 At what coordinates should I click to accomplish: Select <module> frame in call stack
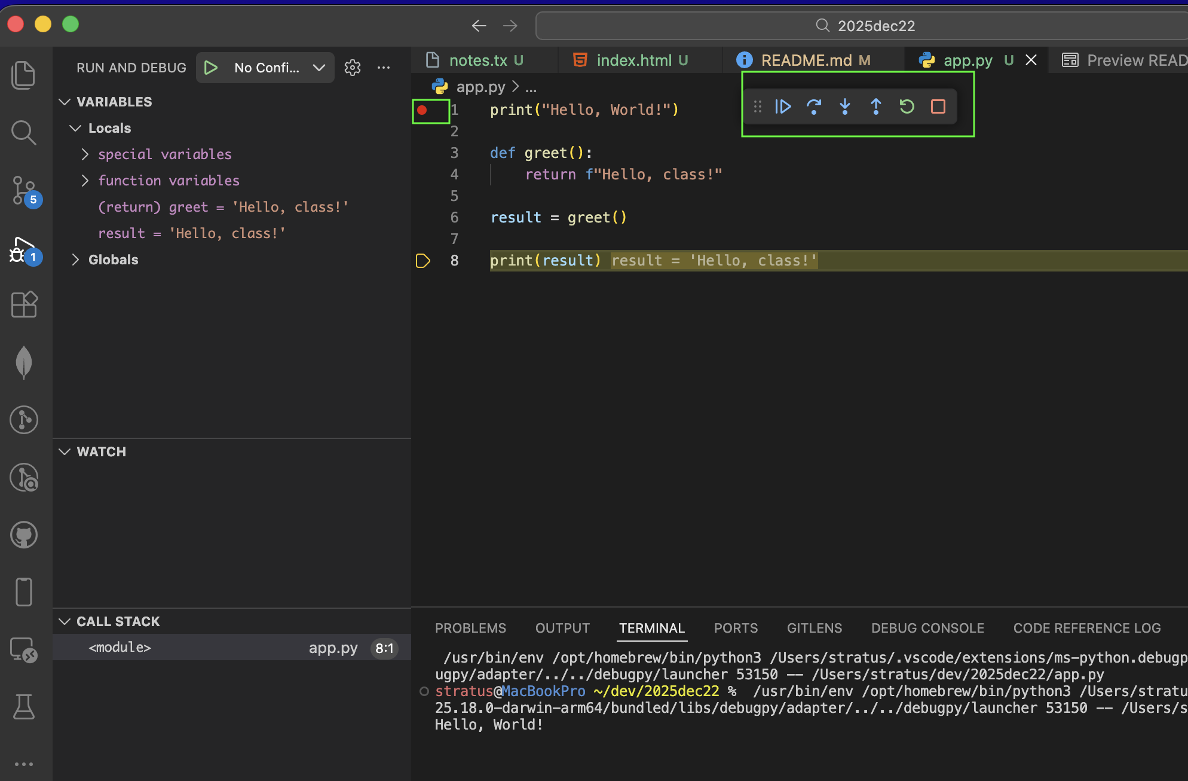point(232,648)
